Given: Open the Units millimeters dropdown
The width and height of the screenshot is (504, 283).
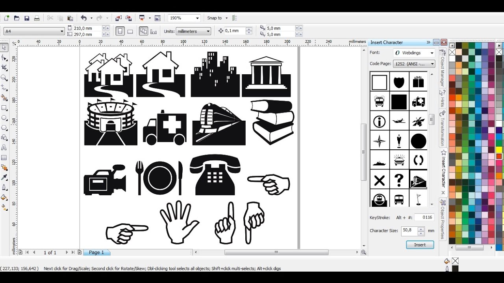Looking at the screenshot, I should 208,31.
